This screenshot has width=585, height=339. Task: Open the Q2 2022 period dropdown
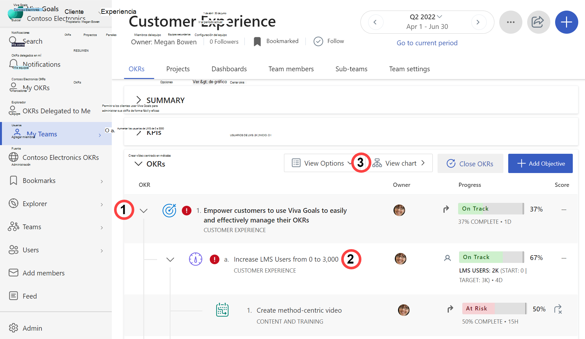click(426, 17)
